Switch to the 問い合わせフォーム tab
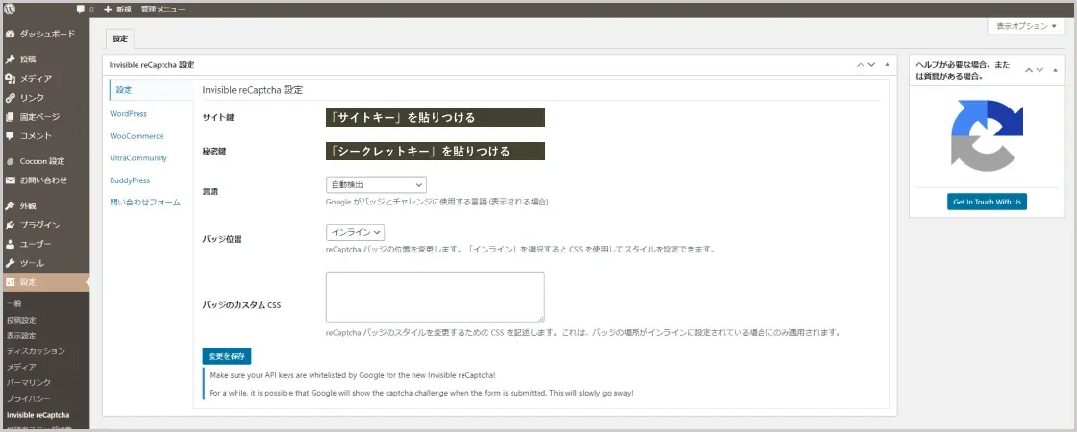This screenshot has width=1077, height=432. click(x=145, y=203)
